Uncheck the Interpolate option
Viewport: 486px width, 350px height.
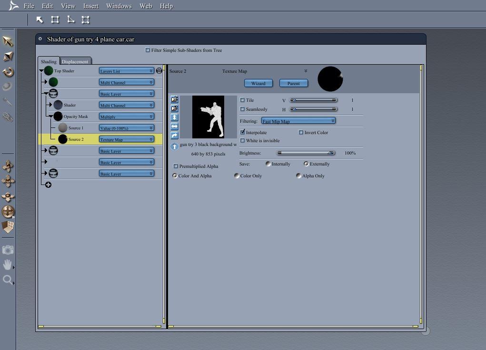[242, 132]
